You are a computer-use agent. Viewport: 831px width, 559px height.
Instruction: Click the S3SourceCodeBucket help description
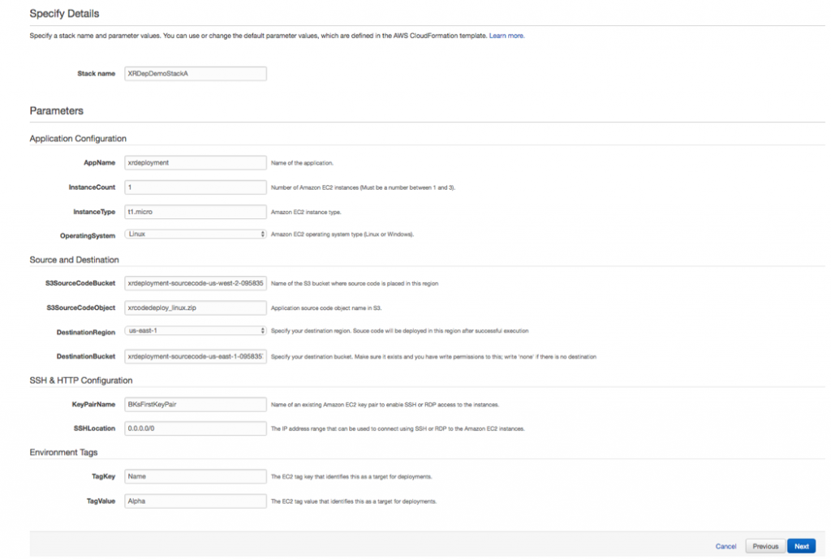point(355,283)
